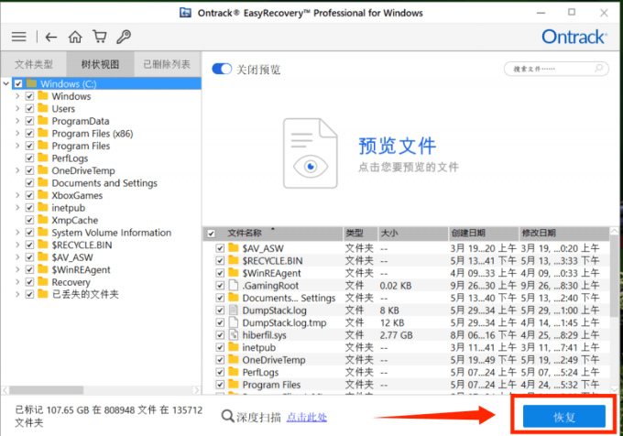The width and height of the screenshot is (623, 436).
Task: Switch to the 已删除列表 tab
Action: [166, 65]
